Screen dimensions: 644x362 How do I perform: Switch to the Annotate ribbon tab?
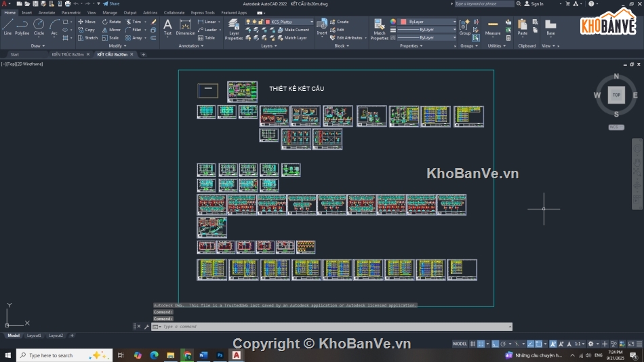point(47,12)
